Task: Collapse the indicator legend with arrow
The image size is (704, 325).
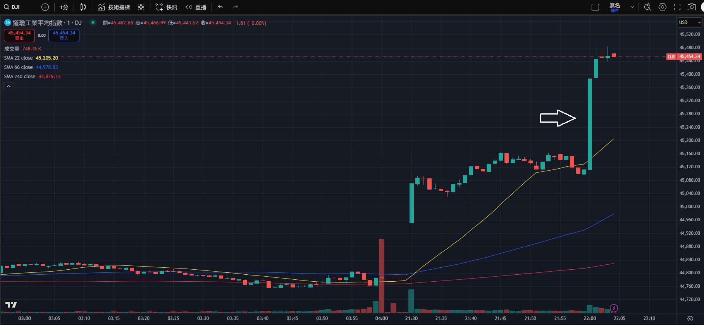Action: coord(9,86)
